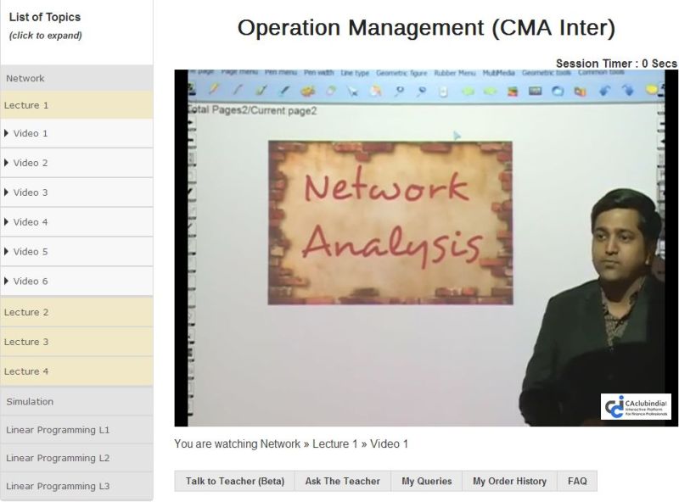Click the CAclubindia logo on the video
Viewport: 679px width, 502px height.
[x=637, y=406]
